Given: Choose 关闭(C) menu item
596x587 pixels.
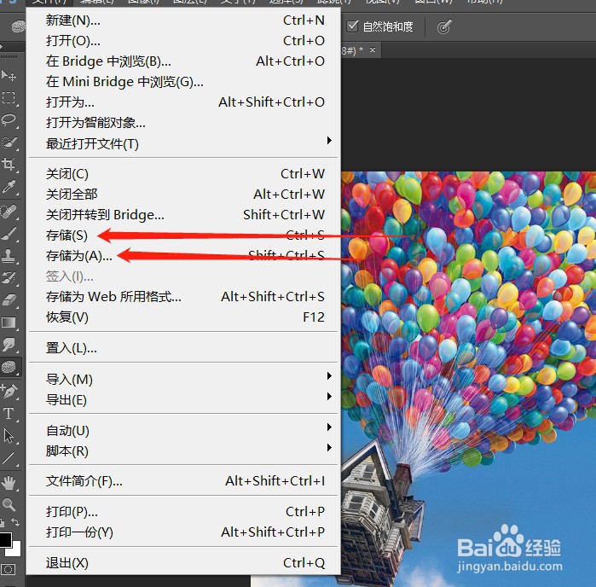Looking at the screenshot, I should point(183,174).
